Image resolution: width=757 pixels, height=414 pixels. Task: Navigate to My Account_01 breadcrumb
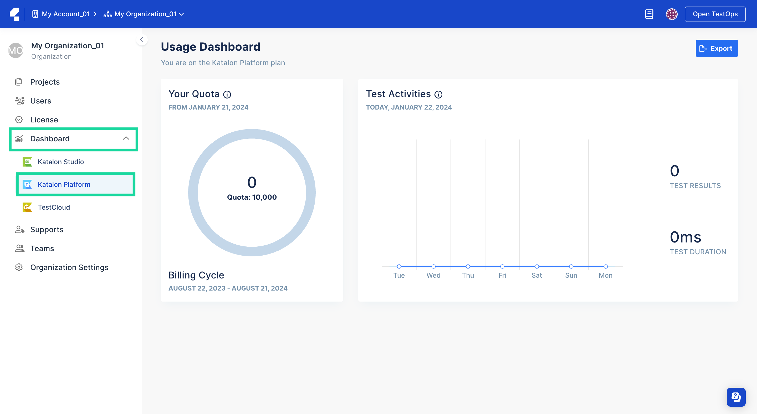65,14
